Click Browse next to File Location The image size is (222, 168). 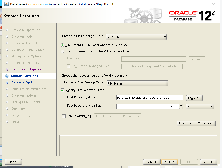pyautogui.click(x=196, y=59)
